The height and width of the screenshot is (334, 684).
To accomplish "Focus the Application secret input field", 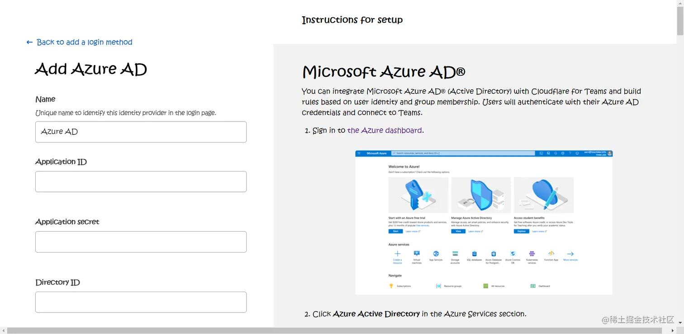I will 141,242.
